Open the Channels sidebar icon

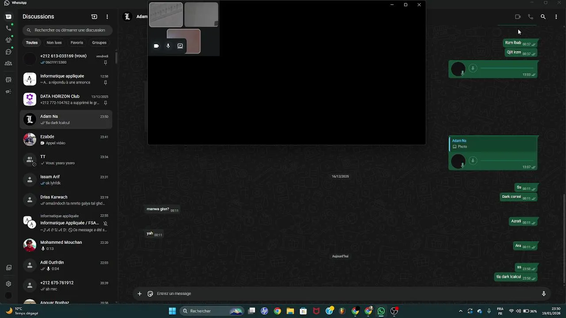8,52
